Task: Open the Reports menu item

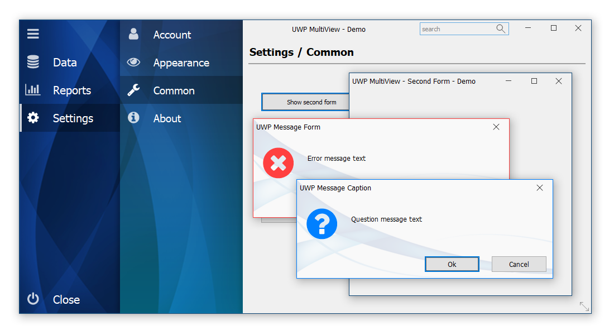Action: (70, 90)
